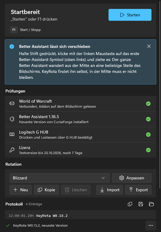Image resolution: width=161 pixels, height=232 pixels.
Task: Dismiss the Better Assistant info banner
Action: click(149, 46)
